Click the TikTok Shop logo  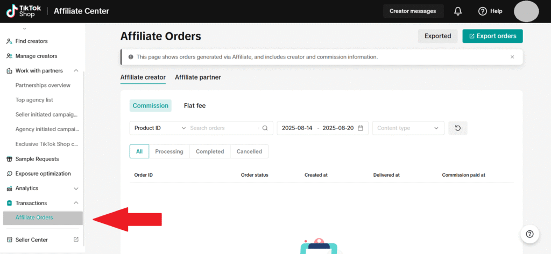tap(22, 11)
